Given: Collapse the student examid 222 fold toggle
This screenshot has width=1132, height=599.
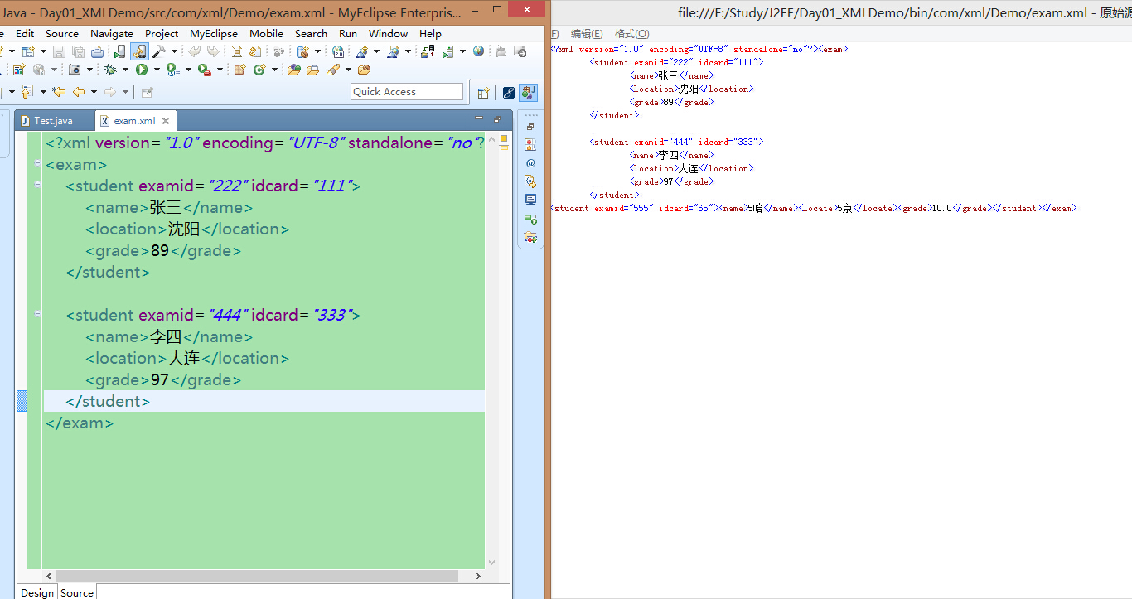Looking at the screenshot, I should [37, 186].
